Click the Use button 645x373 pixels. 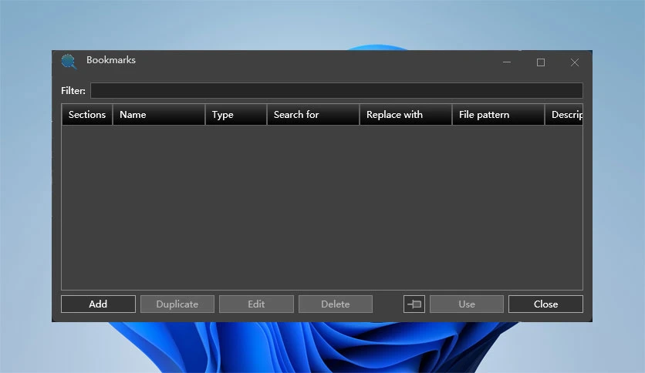467,304
